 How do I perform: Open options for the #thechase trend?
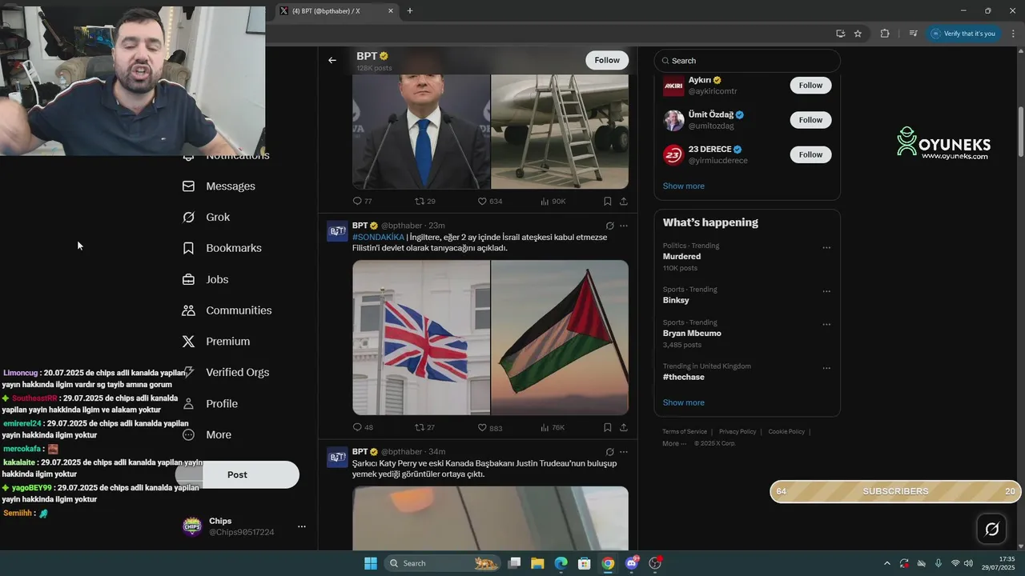pyautogui.click(x=826, y=369)
